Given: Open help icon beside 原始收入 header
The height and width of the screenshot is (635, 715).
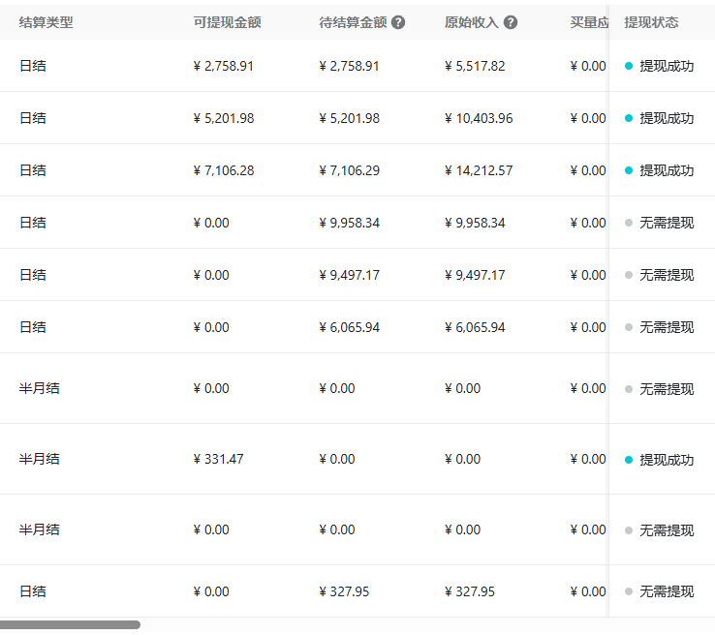Looking at the screenshot, I should coord(511,22).
